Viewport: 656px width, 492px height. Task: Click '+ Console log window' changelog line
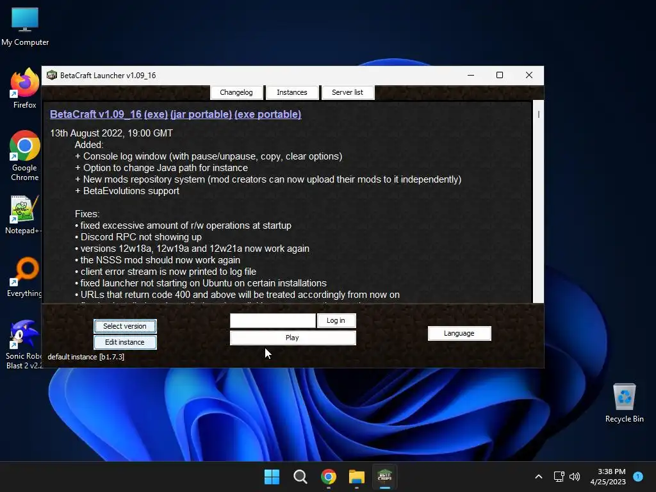click(x=208, y=156)
